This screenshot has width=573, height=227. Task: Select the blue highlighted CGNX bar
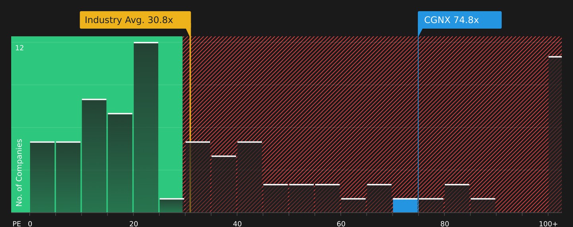405,206
